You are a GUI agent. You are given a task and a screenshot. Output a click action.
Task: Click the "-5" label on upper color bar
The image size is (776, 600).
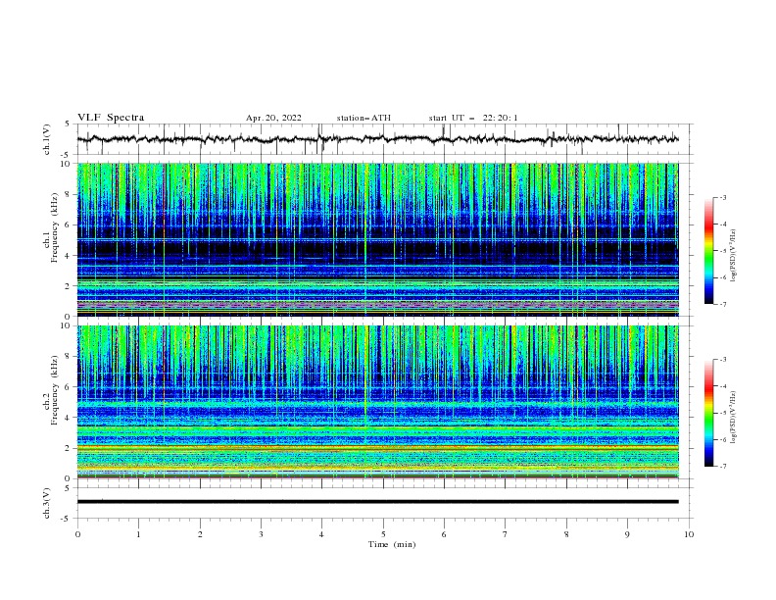(x=722, y=251)
